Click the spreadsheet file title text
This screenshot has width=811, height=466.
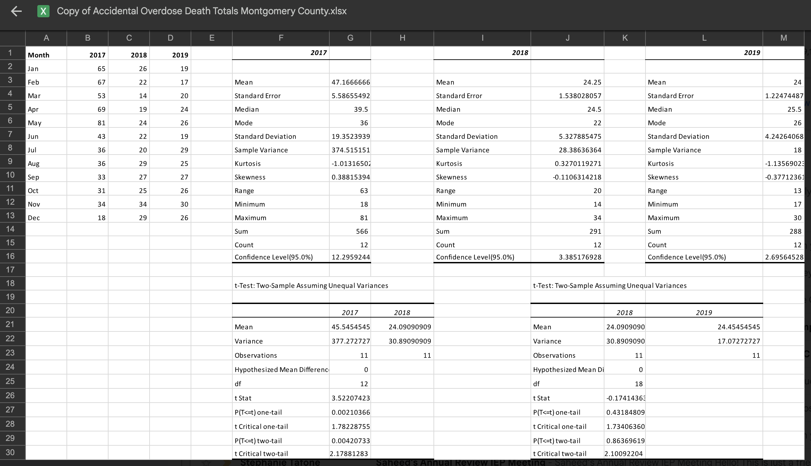point(201,11)
